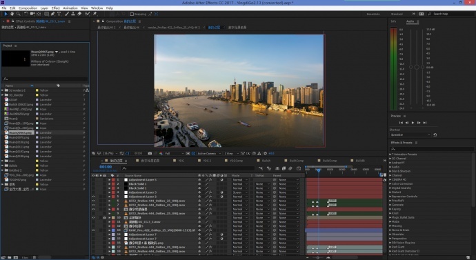Open the File menu
Screen dimensions: 476x260
pos(4,8)
